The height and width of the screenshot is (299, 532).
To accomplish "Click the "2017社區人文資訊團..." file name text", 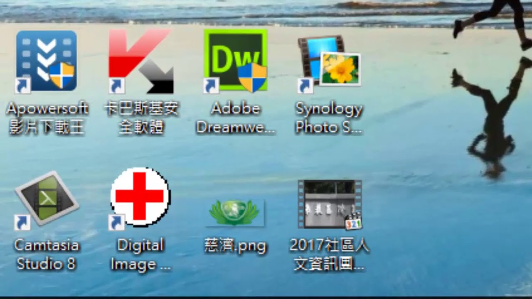I will [330, 254].
